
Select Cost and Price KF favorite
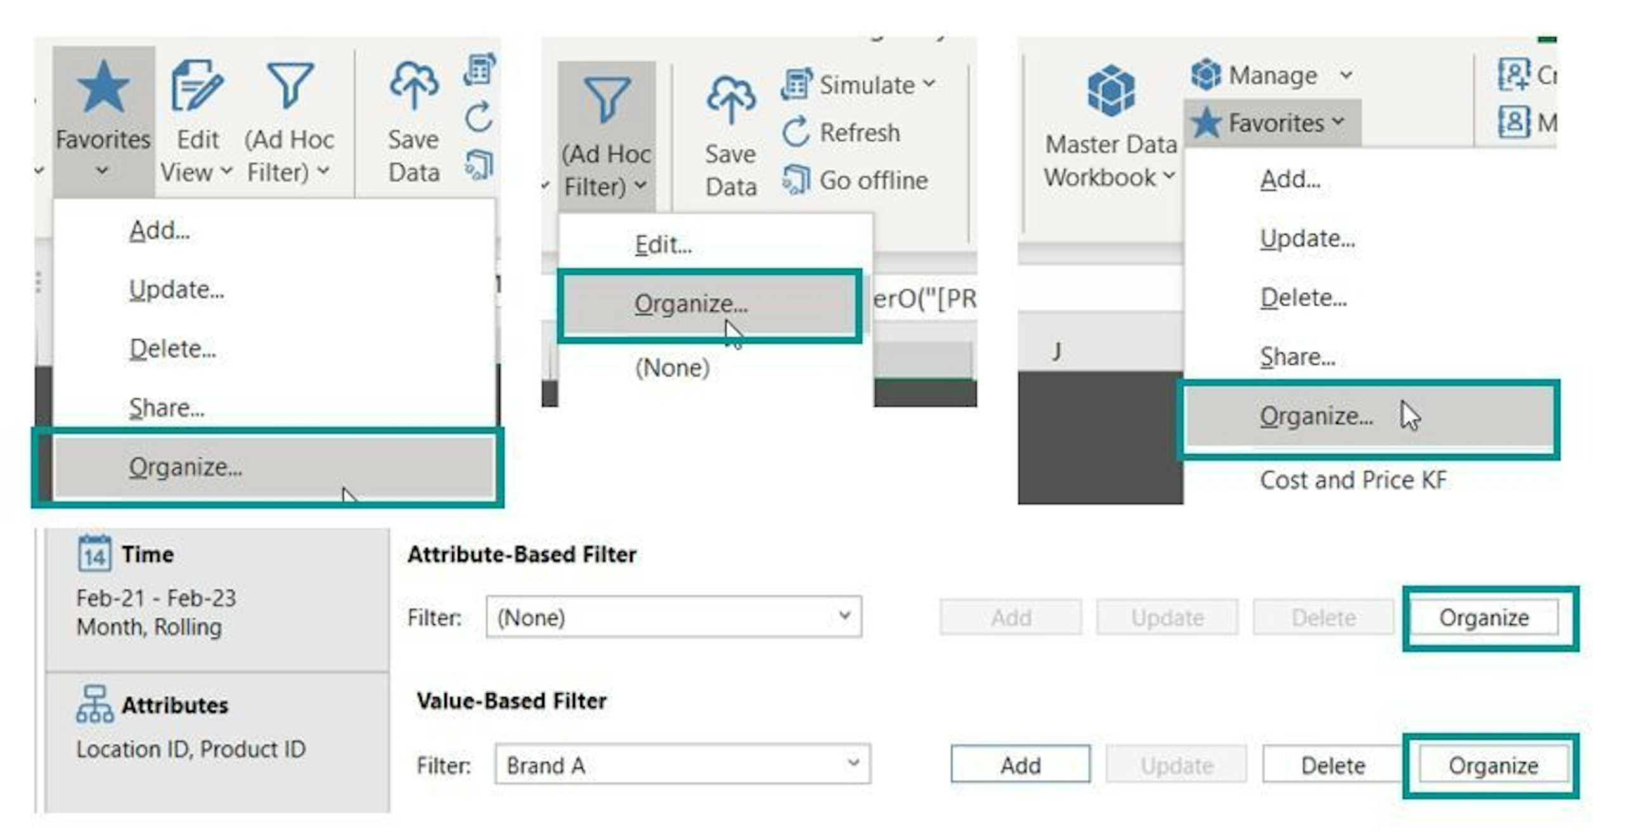[x=1353, y=480]
